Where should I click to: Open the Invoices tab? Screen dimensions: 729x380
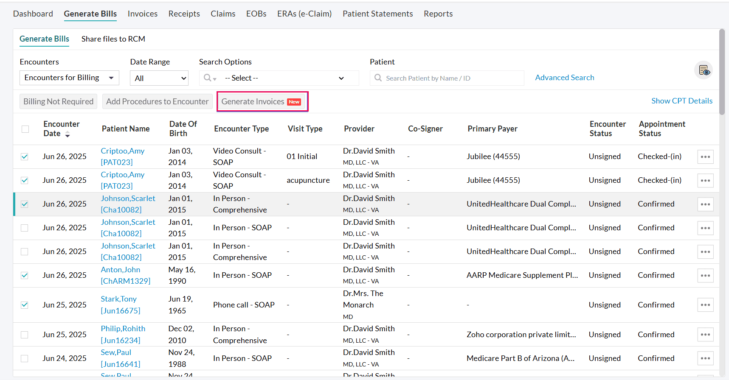143,14
